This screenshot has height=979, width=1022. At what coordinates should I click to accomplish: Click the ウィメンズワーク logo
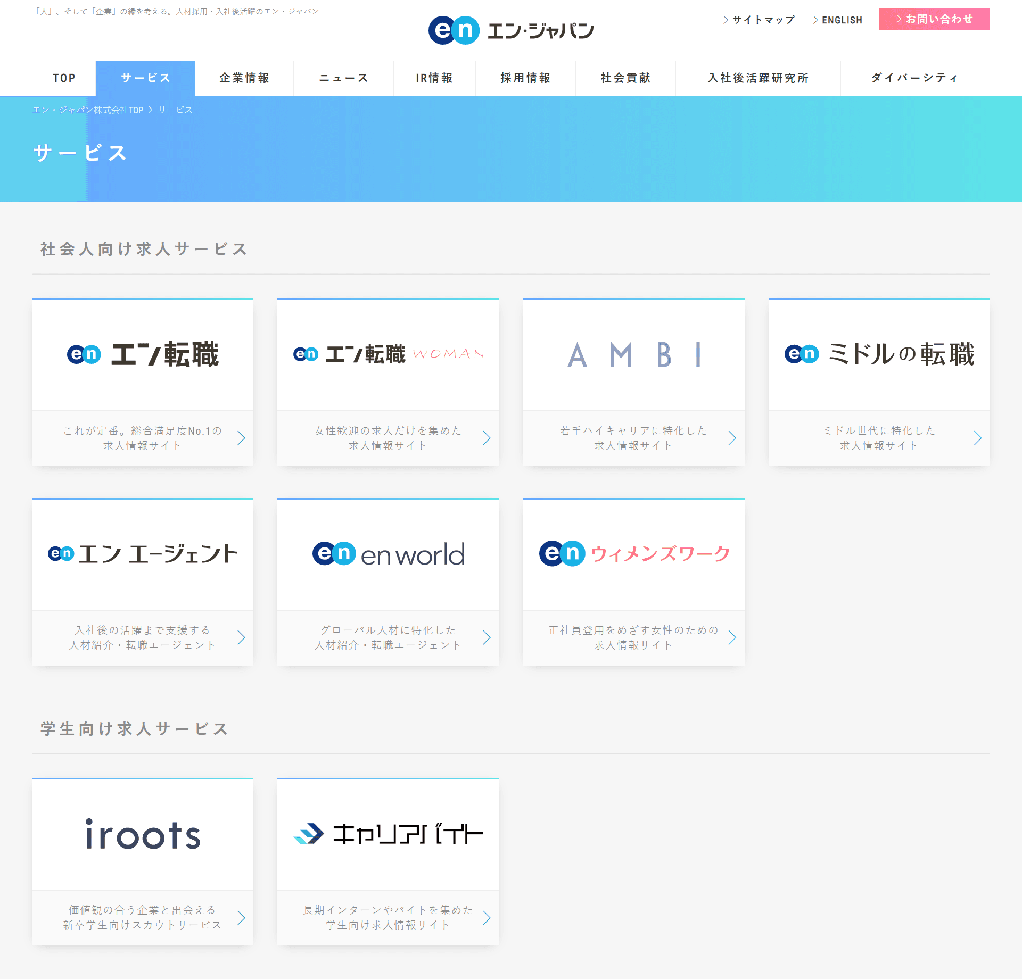point(633,554)
